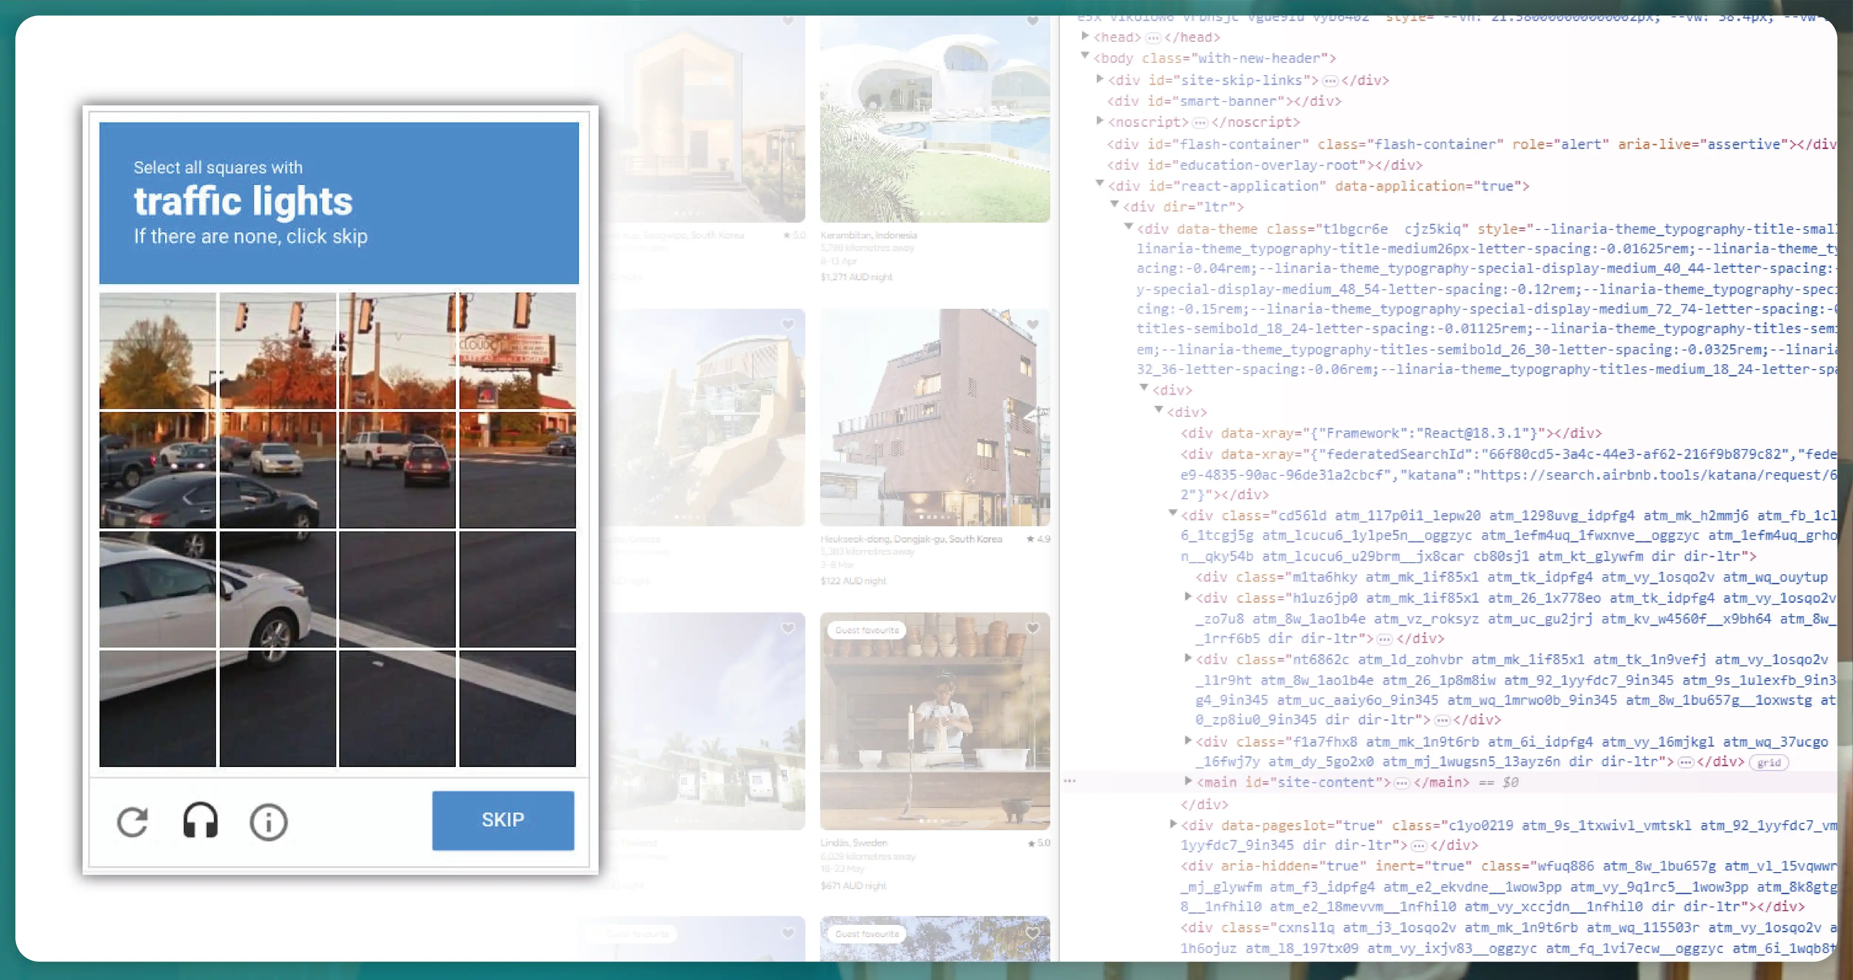Click "If there are none, click skip" text
1853x980 pixels.
(x=250, y=237)
